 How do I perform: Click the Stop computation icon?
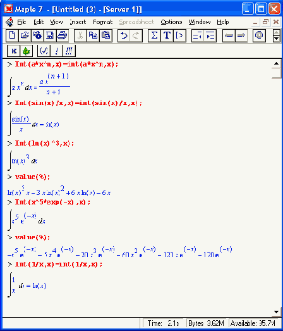pyautogui.click(x=259, y=35)
